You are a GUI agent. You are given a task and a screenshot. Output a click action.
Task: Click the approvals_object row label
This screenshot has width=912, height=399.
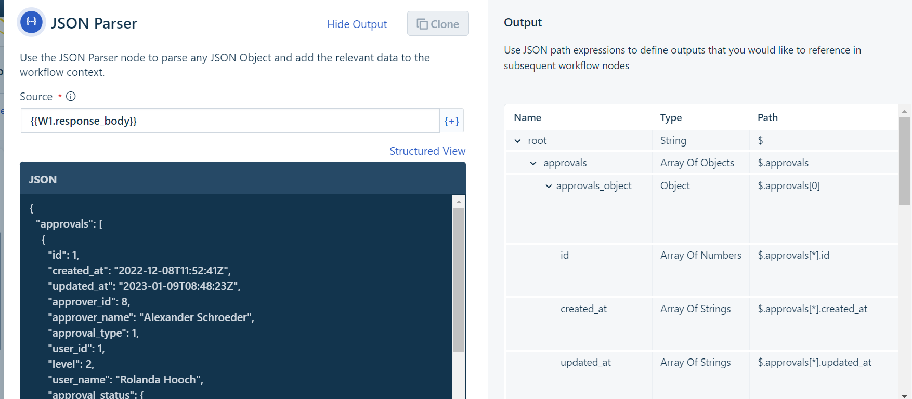594,185
